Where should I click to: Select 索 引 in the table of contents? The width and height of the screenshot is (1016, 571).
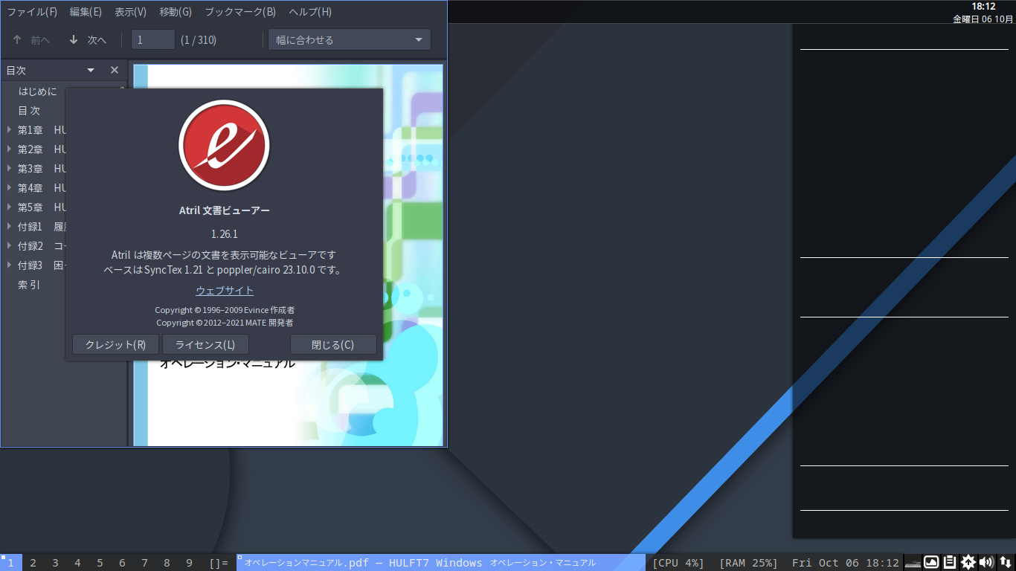[x=29, y=285]
